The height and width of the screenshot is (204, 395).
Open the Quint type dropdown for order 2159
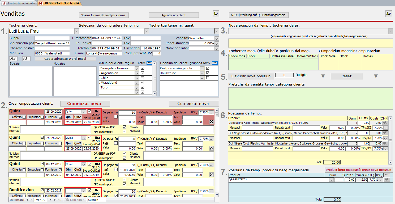[84, 112]
